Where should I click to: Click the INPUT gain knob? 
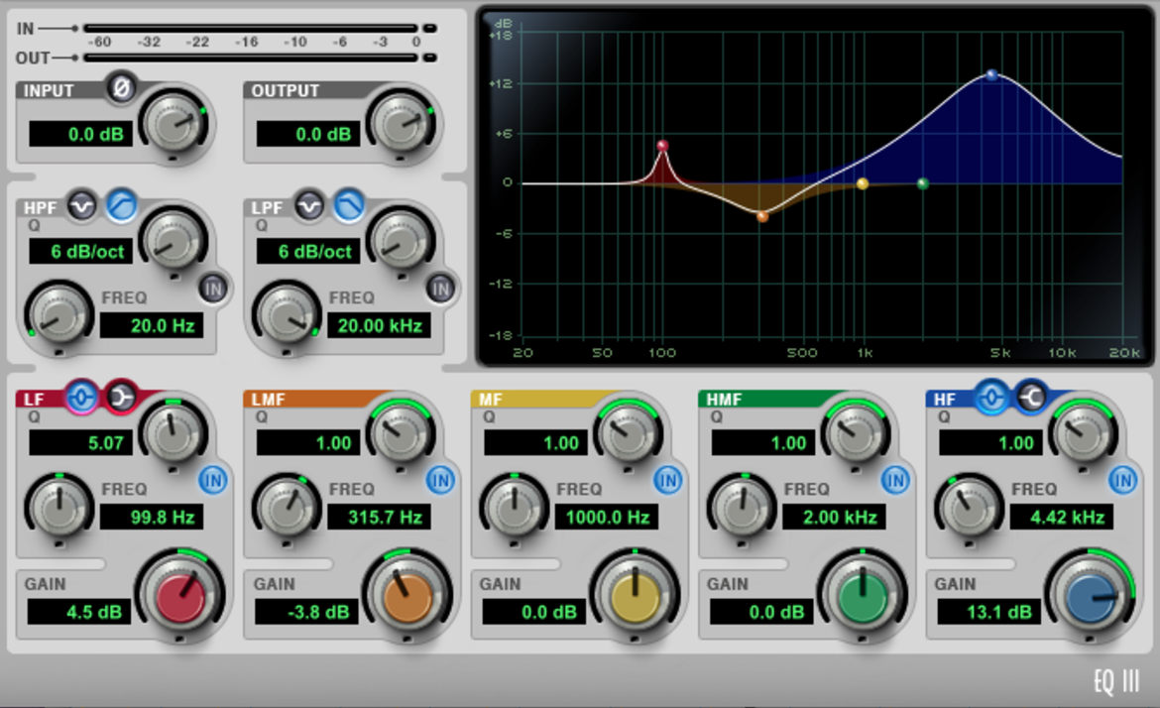174,122
